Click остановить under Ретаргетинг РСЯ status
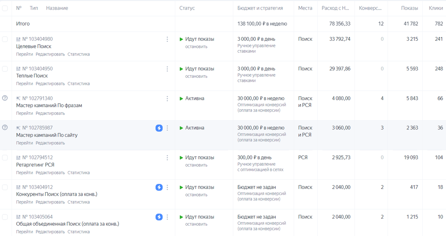This screenshot has height=236, width=446. click(196, 165)
